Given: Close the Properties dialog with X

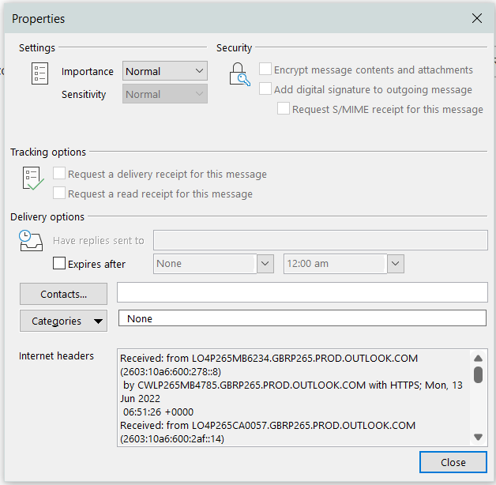Looking at the screenshot, I should 475,18.
